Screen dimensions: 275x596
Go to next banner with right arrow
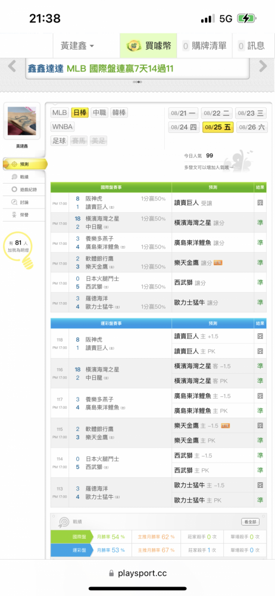(x=263, y=66)
